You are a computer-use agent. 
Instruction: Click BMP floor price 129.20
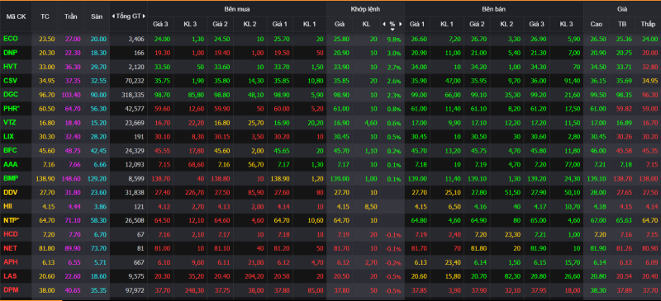click(97, 178)
